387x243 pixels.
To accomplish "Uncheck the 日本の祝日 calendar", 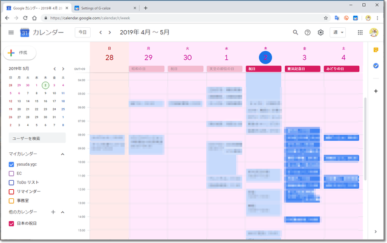I will point(11,224).
